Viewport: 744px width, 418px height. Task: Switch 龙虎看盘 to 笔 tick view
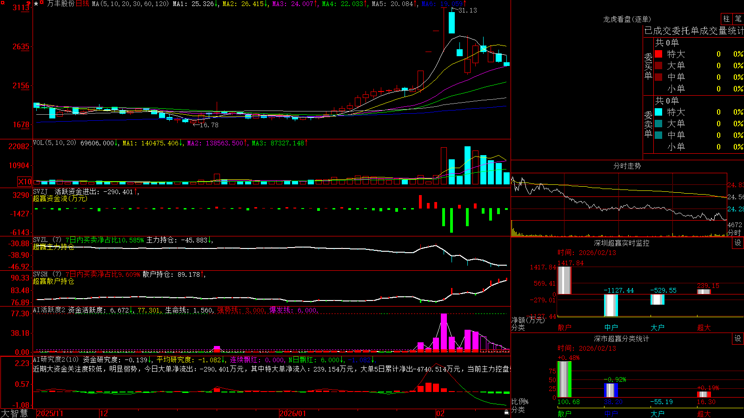pyautogui.click(x=738, y=19)
